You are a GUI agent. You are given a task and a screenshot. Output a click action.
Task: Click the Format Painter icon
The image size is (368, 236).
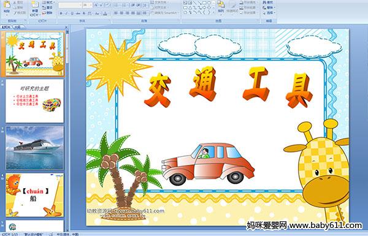20,13
